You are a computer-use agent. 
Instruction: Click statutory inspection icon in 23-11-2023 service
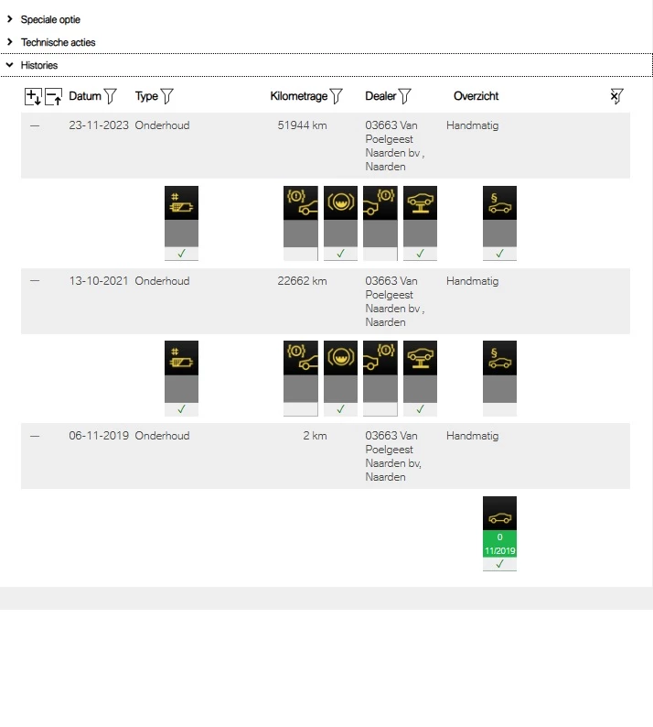pyautogui.click(x=499, y=203)
